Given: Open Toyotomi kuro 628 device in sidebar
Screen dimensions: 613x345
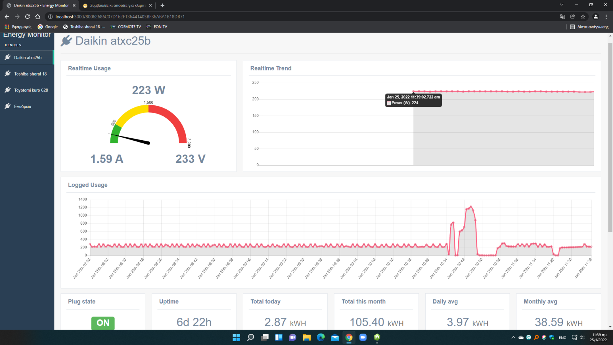Looking at the screenshot, I should tap(27, 90).
